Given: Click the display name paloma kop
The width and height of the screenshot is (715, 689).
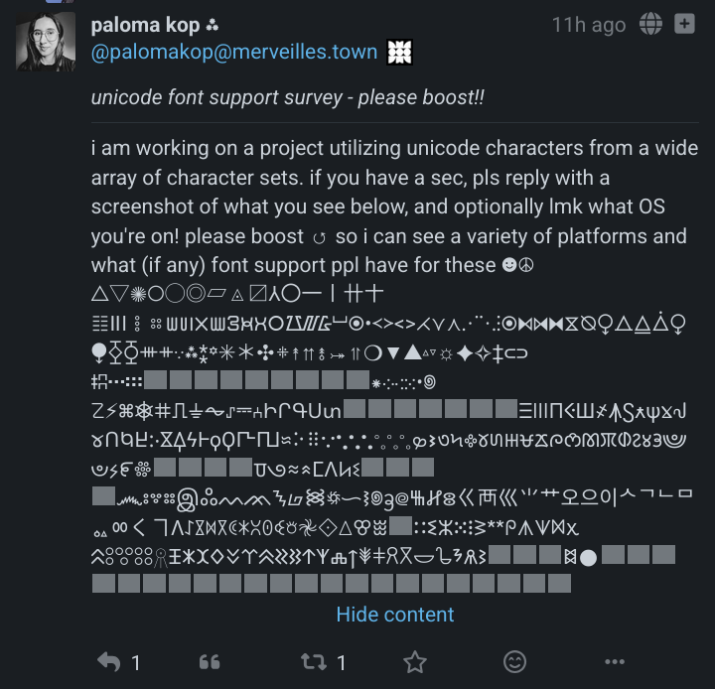Looking at the screenshot, I should click(145, 25).
